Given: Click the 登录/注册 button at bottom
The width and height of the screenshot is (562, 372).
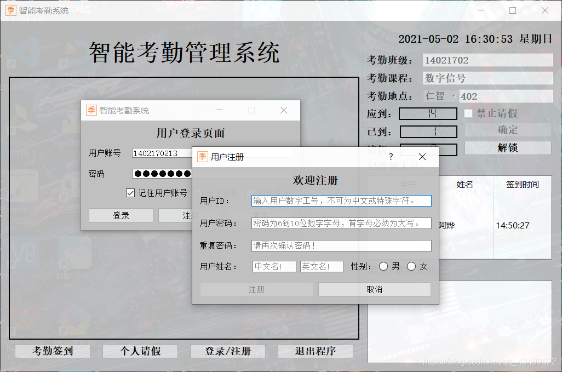Looking at the screenshot, I should (228, 351).
